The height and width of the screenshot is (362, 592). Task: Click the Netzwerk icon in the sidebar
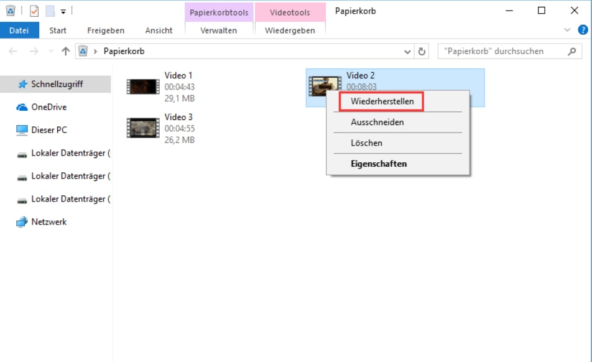click(22, 222)
